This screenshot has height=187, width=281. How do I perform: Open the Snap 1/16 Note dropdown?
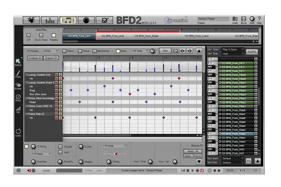(x=140, y=51)
